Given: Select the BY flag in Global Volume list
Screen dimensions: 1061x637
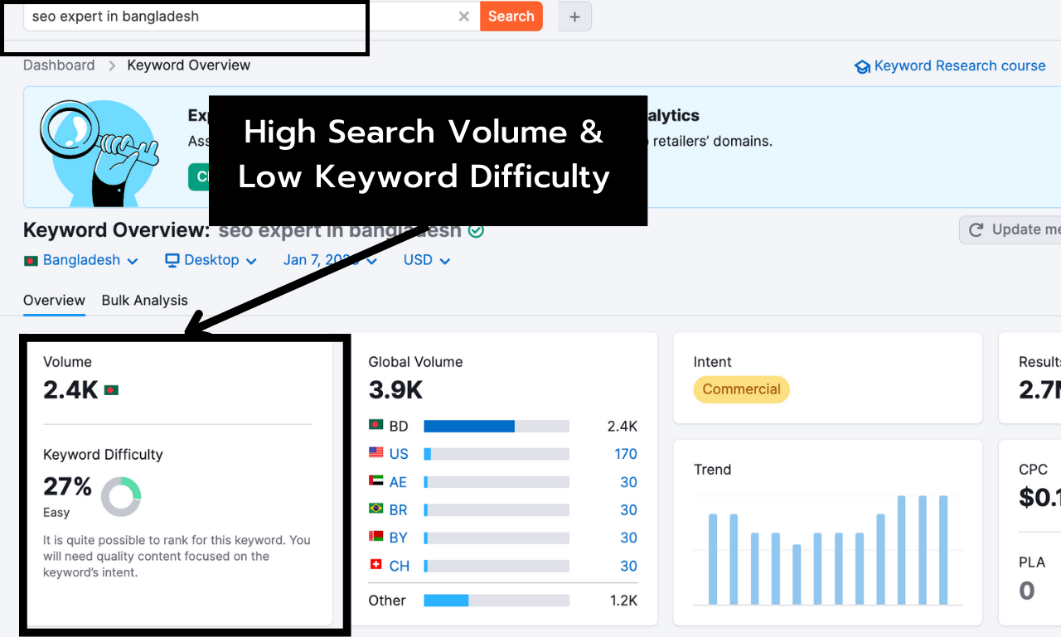Looking at the screenshot, I should tap(375, 537).
